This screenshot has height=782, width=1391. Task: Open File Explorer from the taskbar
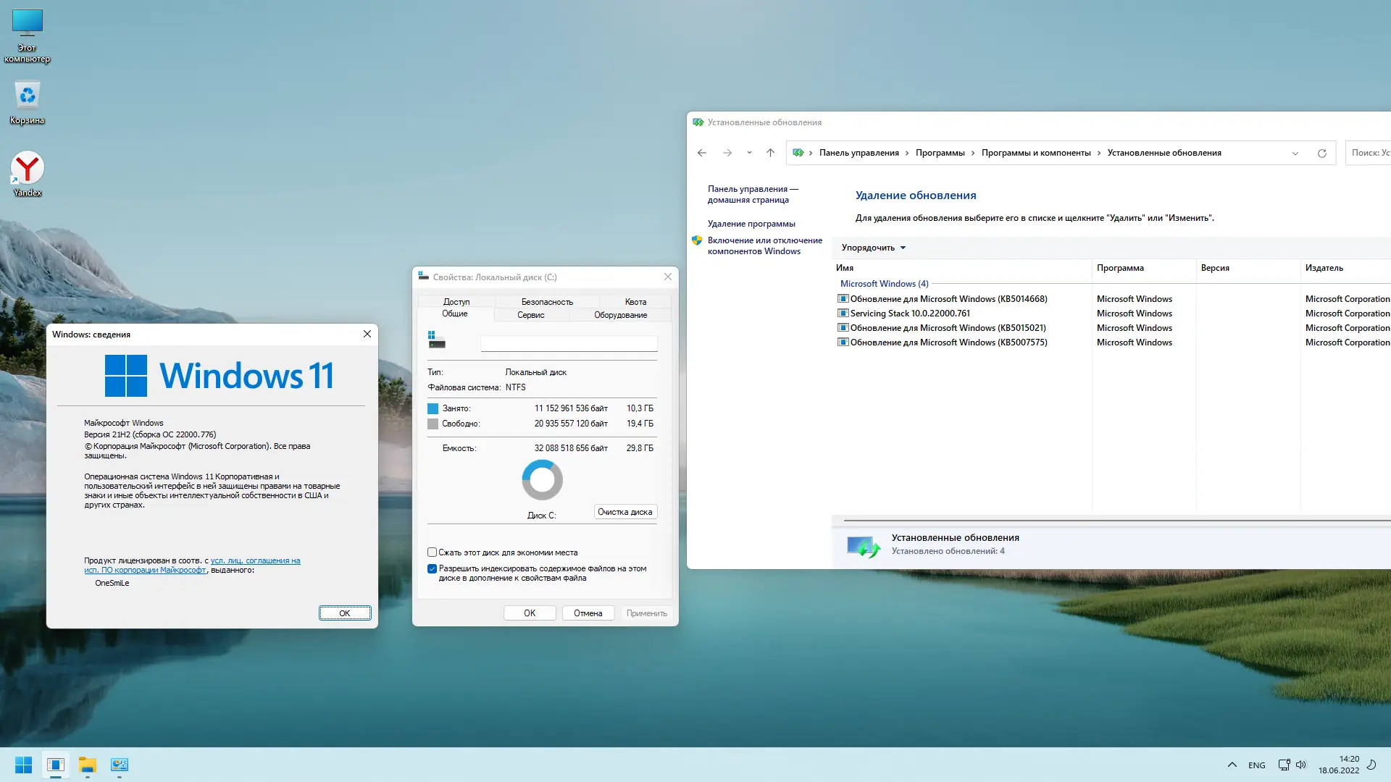88,765
